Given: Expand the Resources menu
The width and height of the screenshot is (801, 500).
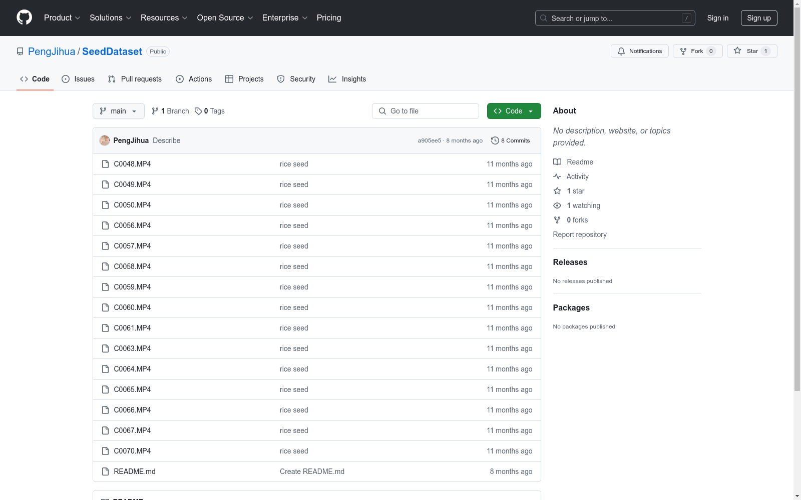Looking at the screenshot, I should tap(164, 18).
